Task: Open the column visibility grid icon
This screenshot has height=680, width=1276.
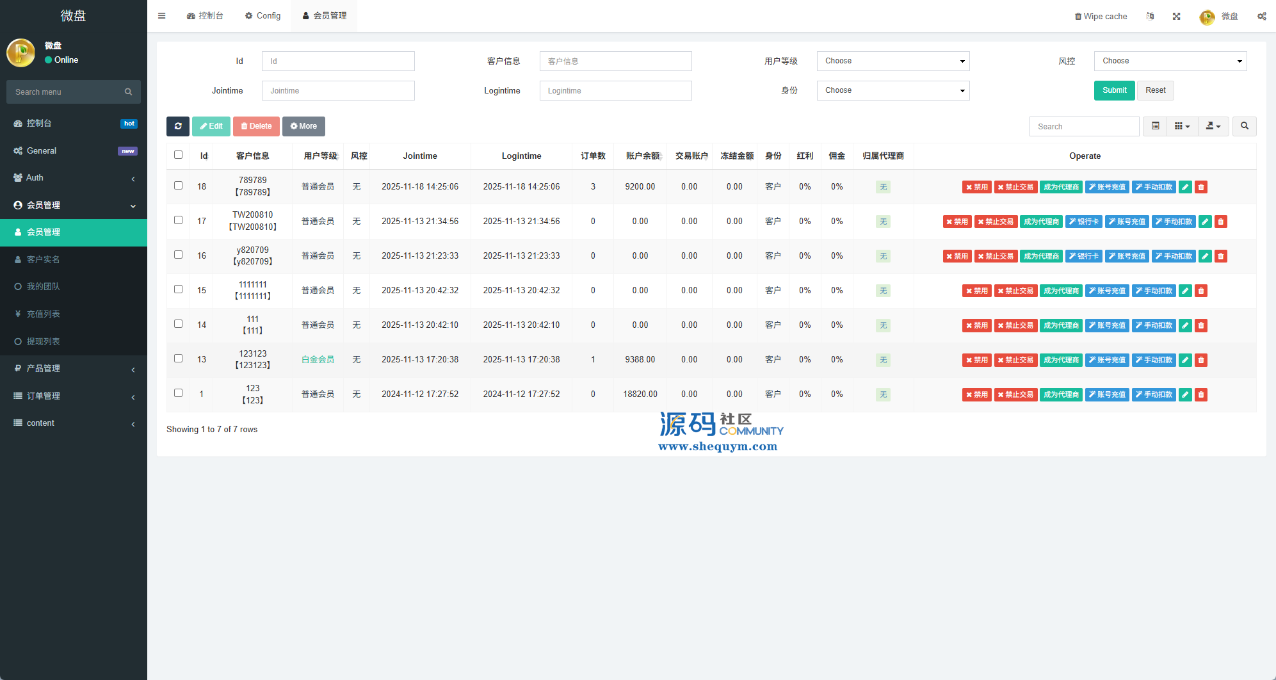Action: tap(1182, 126)
